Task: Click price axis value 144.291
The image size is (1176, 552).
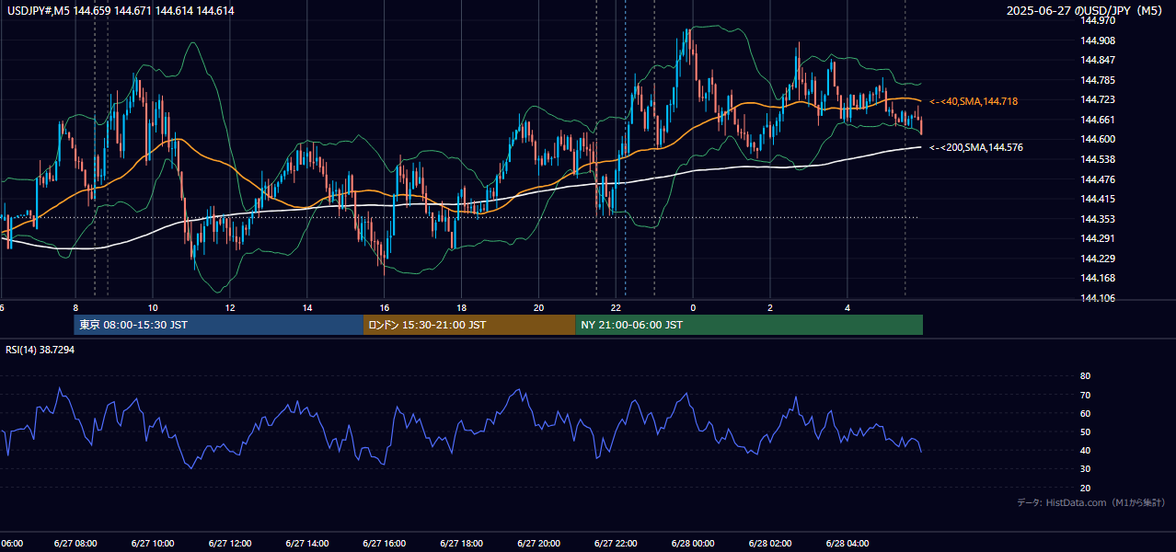Action: click(1097, 238)
